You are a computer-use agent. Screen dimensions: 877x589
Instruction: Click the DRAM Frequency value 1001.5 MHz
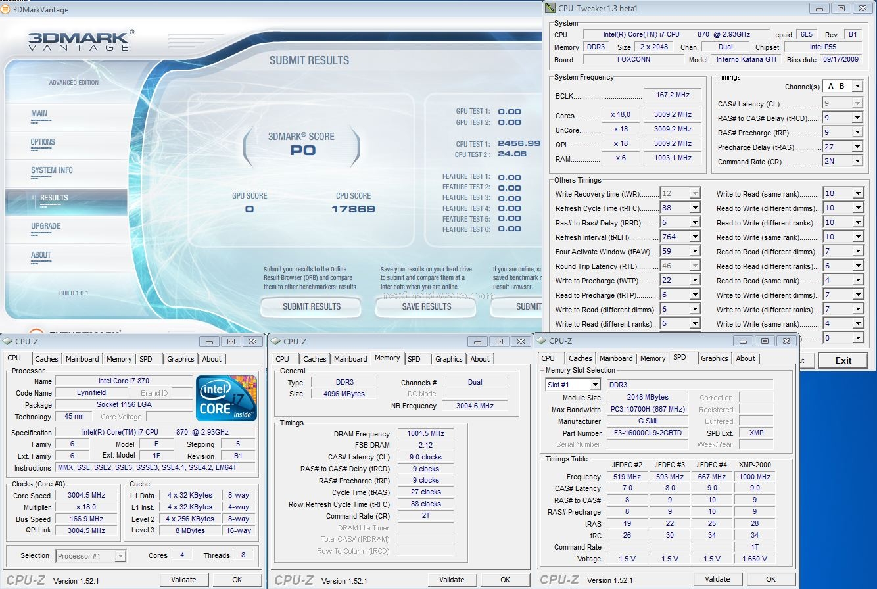pyautogui.click(x=425, y=434)
